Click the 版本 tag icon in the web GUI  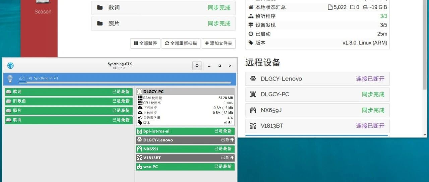(x=251, y=43)
